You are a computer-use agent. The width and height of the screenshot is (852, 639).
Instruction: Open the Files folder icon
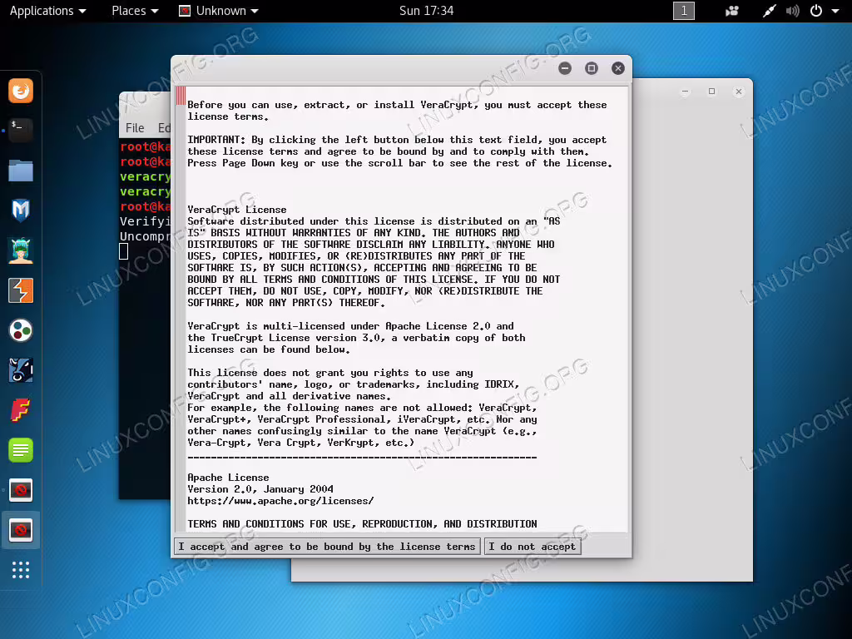[x=21, y=171]
